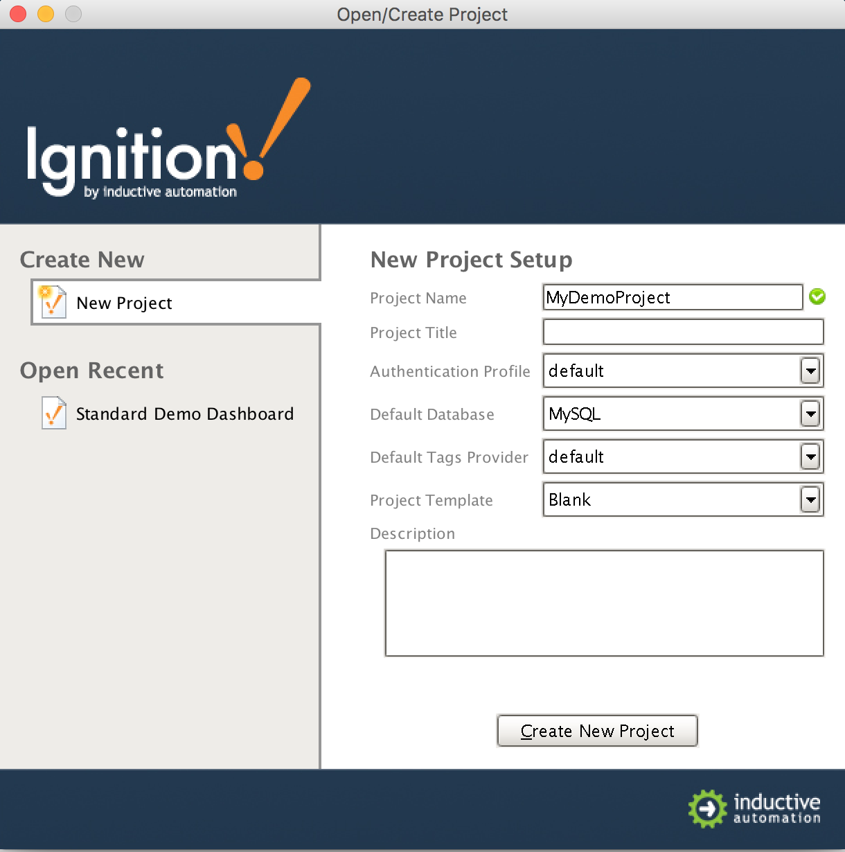Click the Authentication Profile label
845x852 pixels.
[450, 372]
